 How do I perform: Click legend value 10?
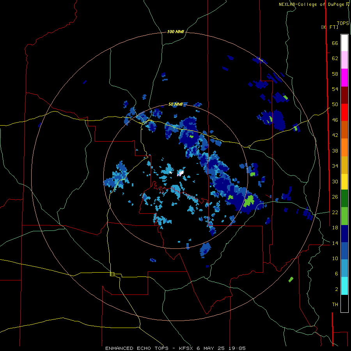tap(335, 259)
